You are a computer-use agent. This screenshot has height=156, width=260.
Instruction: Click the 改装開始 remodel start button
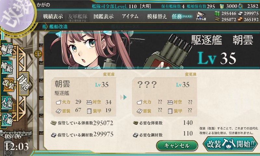230,144
